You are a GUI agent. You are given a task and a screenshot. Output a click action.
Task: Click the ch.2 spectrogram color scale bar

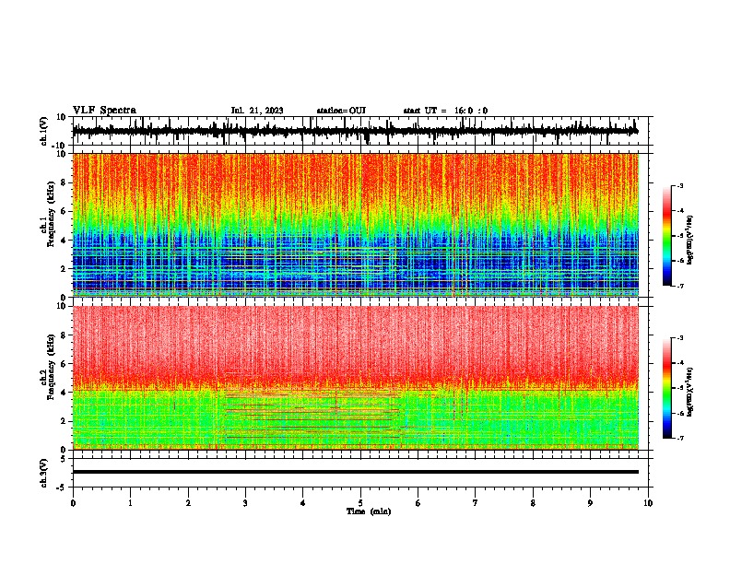(666, 388)
